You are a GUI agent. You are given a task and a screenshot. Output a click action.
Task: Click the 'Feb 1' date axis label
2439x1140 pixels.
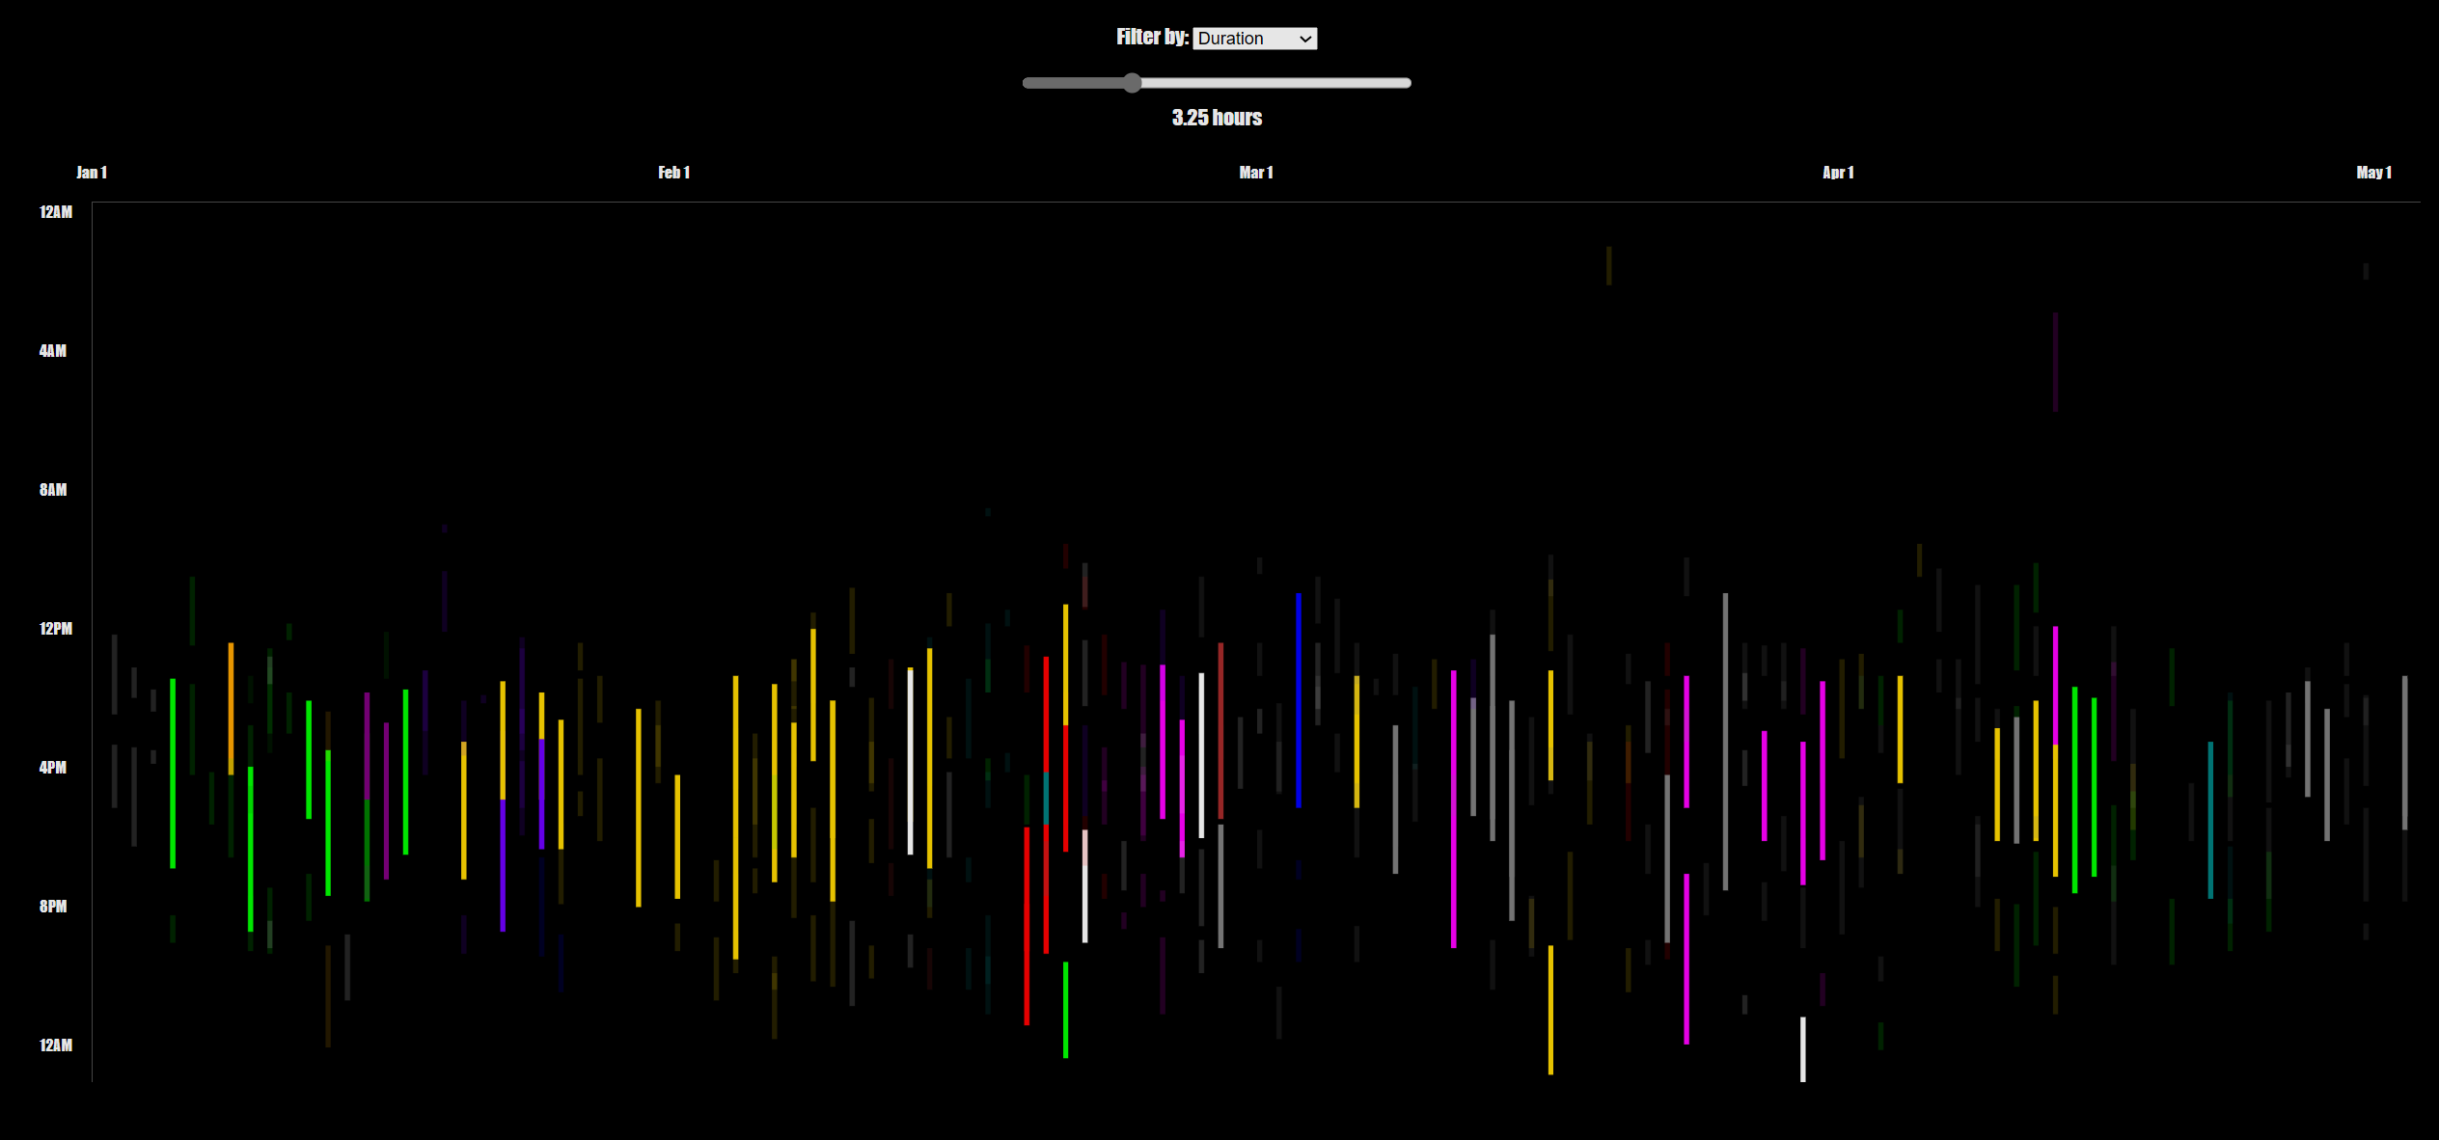coord(673,173)
